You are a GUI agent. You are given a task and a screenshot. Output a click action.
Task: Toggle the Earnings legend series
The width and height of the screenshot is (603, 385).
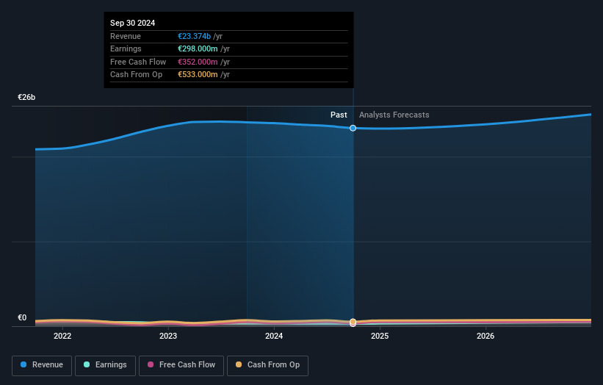point(105,365)
